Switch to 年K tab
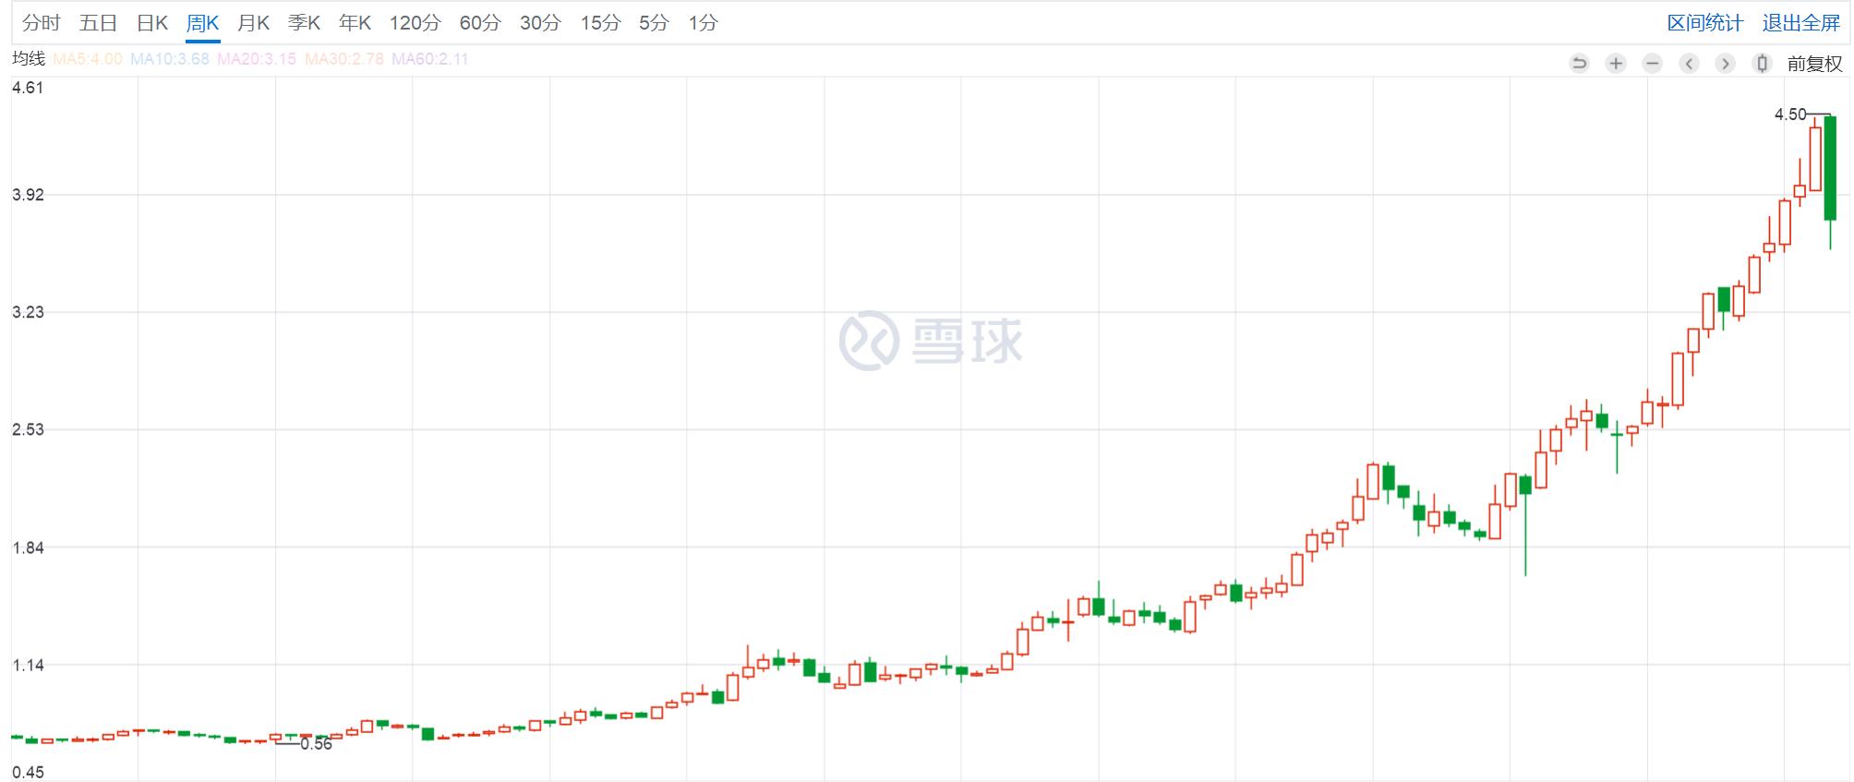Image resolution: width=1854 pixels, height=782 pixels. (x=355, y=23)
